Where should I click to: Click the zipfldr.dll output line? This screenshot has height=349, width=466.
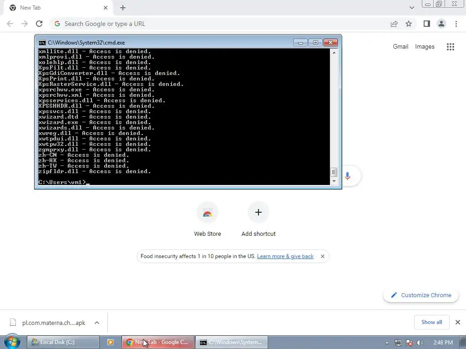click(95, 171)
